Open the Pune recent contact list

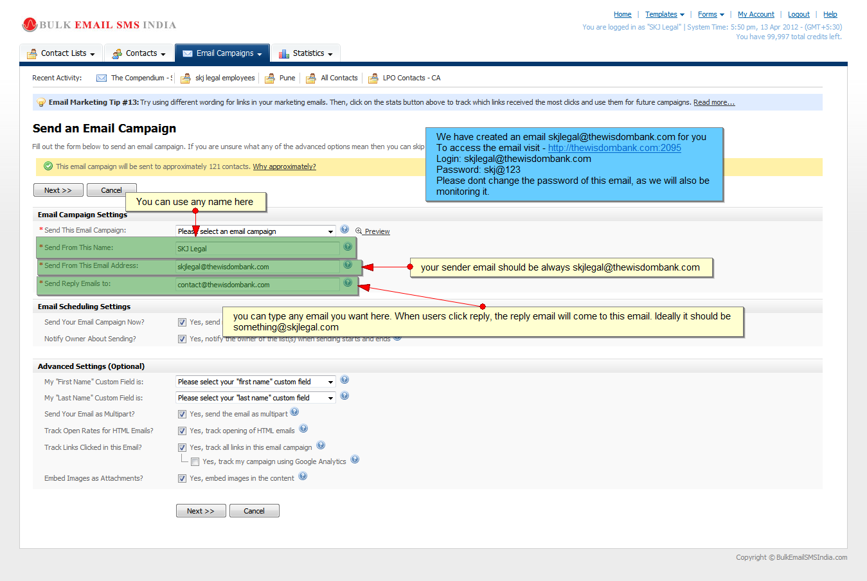click(287, 78)
